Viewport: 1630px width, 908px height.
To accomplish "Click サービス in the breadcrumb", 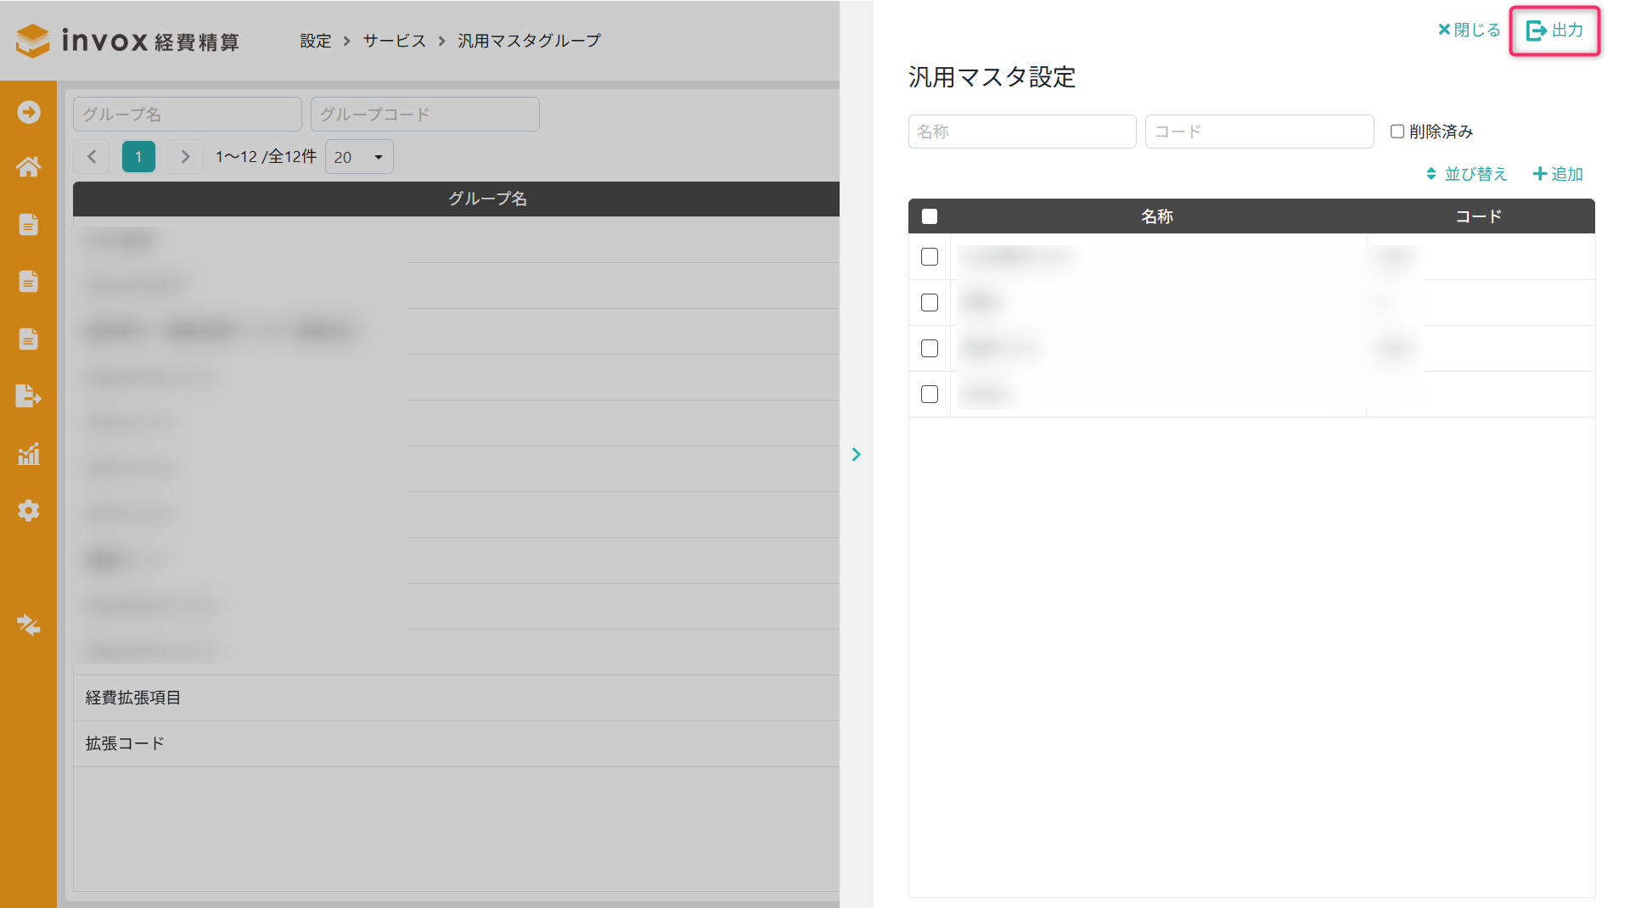I will [394, 41].
